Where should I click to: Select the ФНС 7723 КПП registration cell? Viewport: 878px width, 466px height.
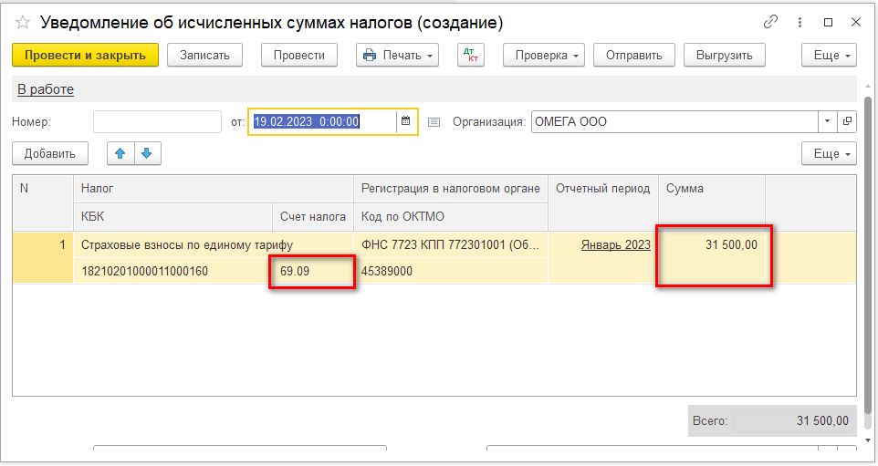tap(451, 244)
